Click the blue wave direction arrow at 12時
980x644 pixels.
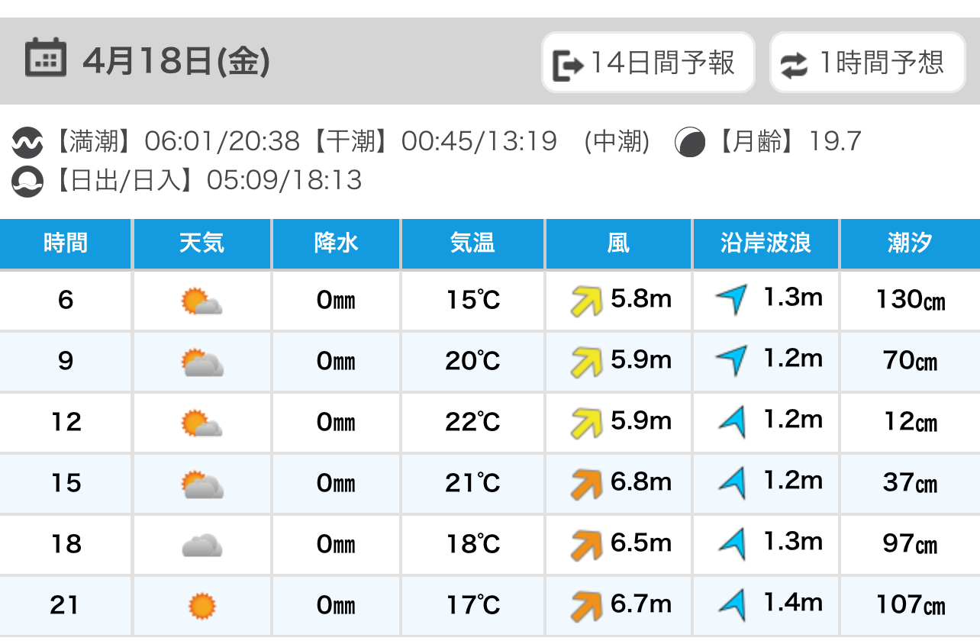[x=732, y=421]
